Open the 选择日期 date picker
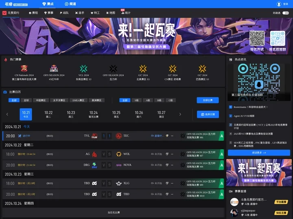The width and height of the screenshot is (293, 219). coord(208,114)
